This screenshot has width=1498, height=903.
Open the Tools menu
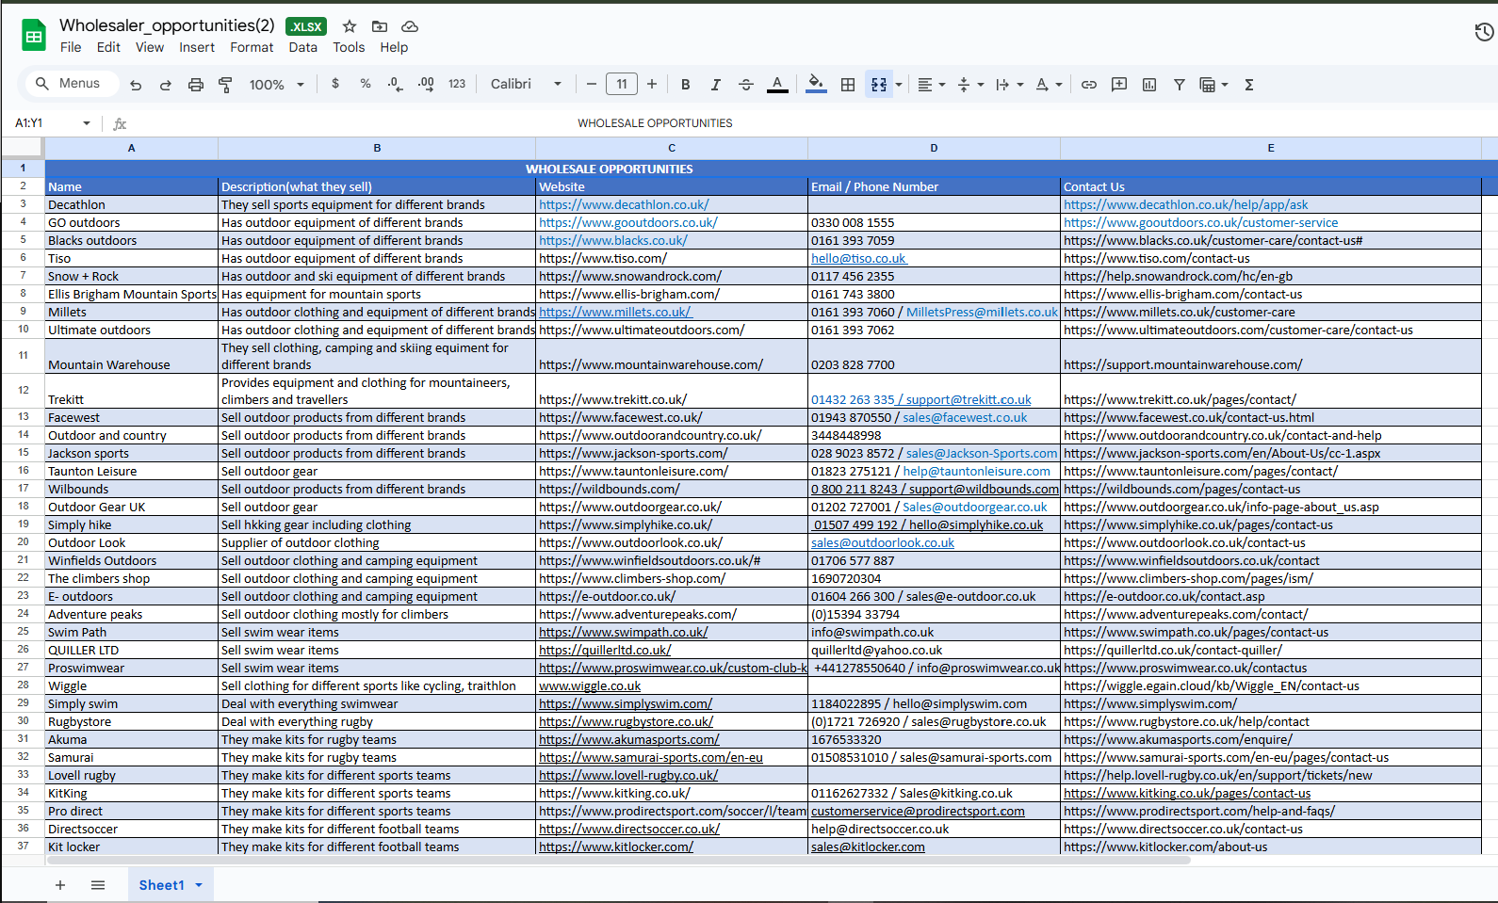pyautogui.click(x=349, y=47)
